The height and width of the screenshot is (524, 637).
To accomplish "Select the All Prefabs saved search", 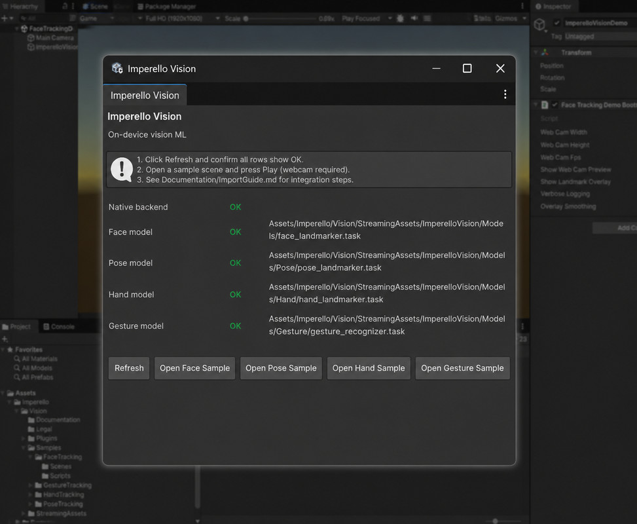I will (x=33, y=377).
